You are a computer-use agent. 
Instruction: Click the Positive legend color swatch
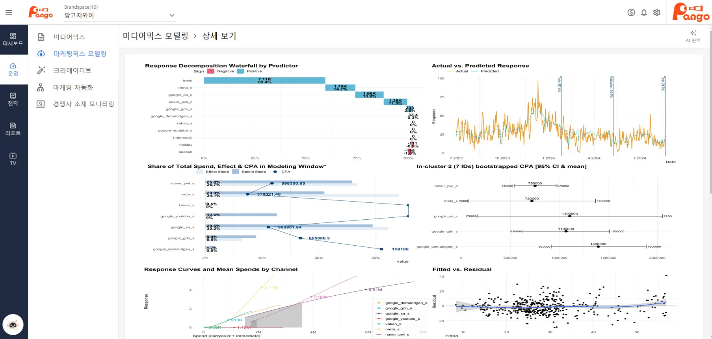point(240,71)
